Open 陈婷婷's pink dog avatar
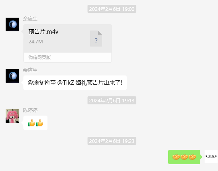Viewport: 218px width, 171px height. 12,116
